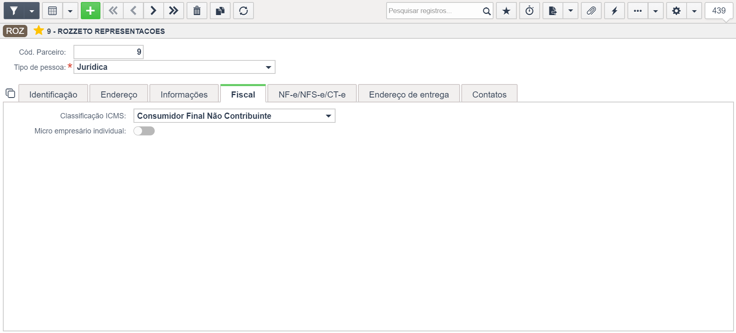Image resolution: width=736 pixels, height=333 pixels.
Task: Click the copy tabs icon beside Identificação
Action: pos(10,93)
